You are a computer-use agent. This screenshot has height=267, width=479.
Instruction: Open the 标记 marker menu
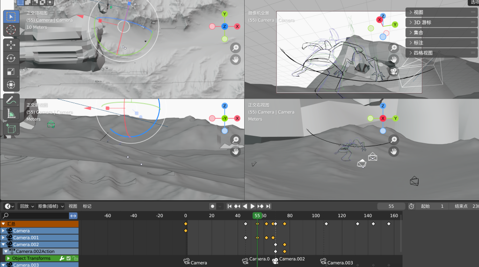87,206
